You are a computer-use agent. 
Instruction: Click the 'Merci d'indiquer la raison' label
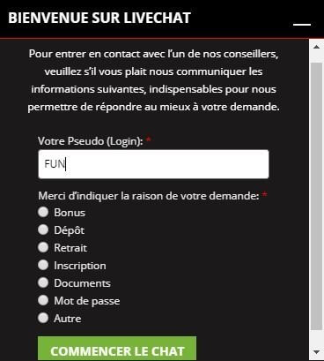point(149,196)
